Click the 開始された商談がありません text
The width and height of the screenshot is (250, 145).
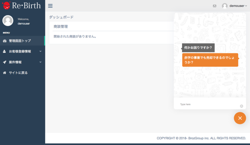tap(75, 36)
